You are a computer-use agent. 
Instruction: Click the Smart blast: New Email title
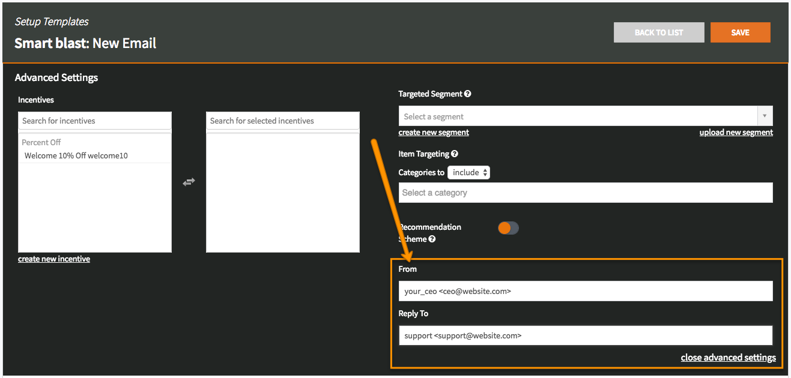[85, 43]
